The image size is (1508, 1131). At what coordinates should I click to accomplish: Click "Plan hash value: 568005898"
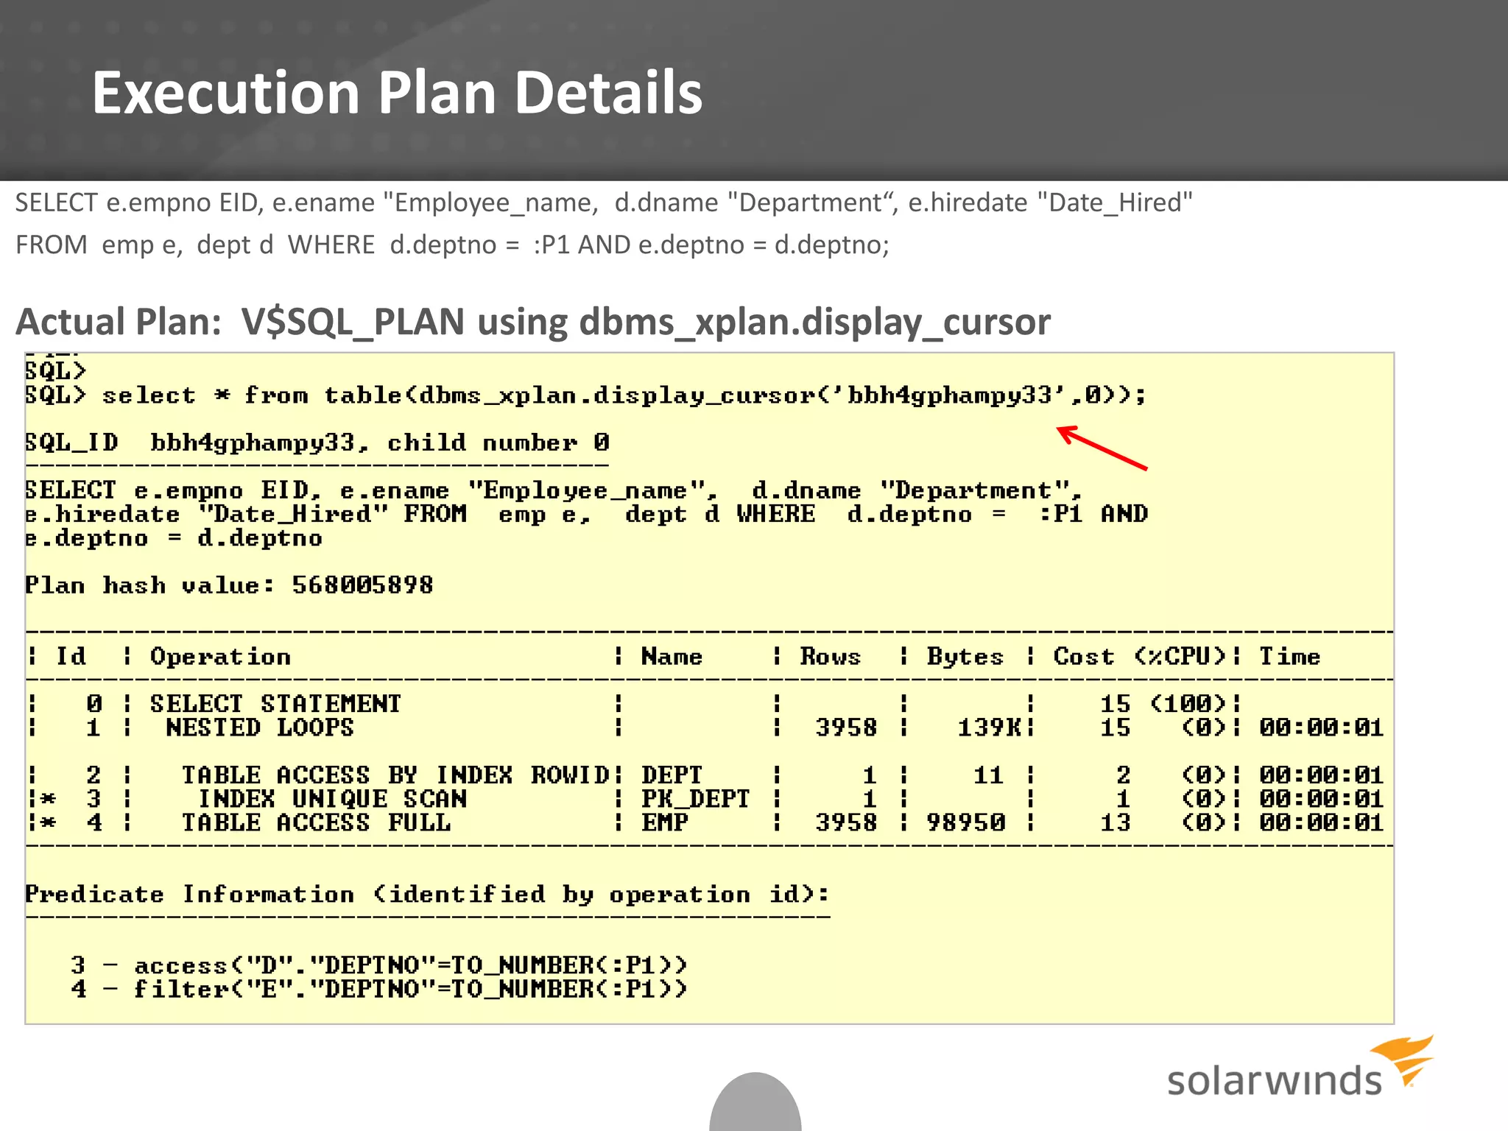point(229,585)
